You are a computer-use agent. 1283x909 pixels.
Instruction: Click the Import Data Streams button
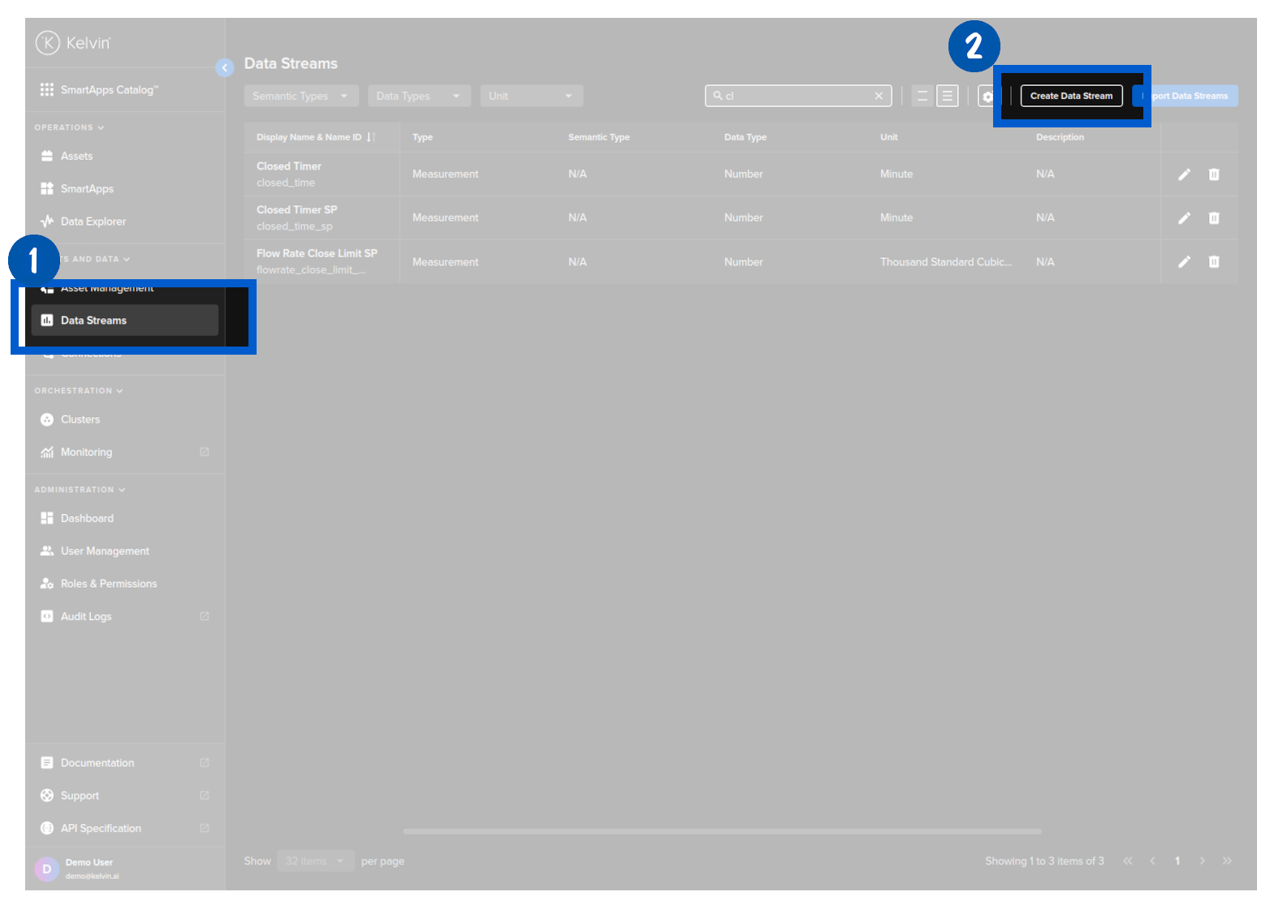[x=1192, y=96]
